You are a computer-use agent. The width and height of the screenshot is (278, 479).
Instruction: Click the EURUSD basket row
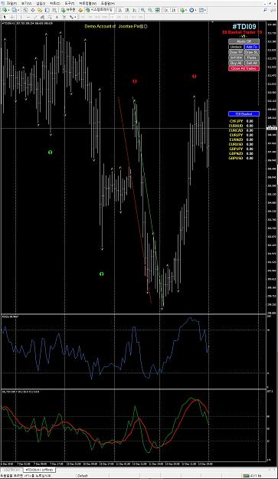[x=240, y=144]
